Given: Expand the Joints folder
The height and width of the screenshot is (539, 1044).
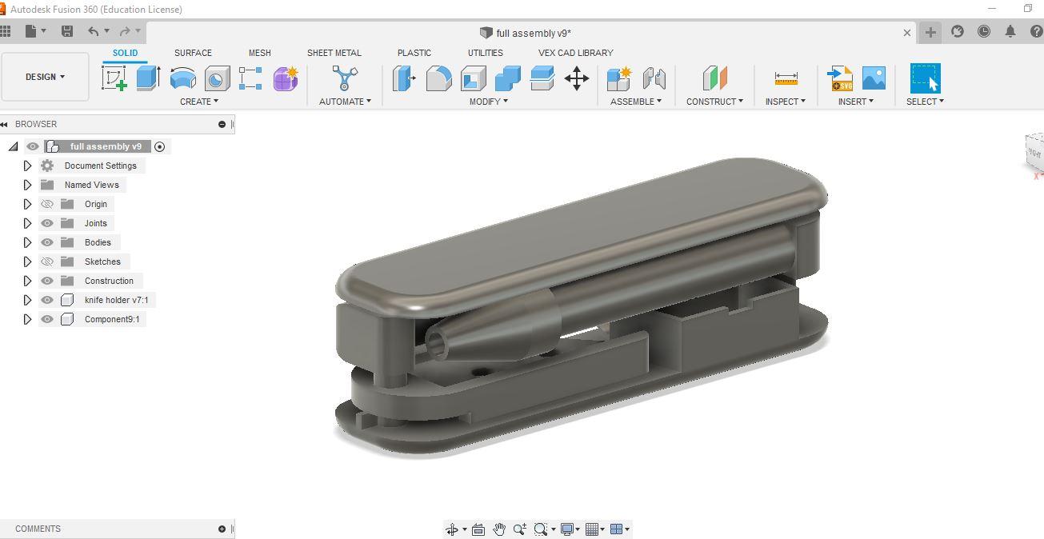Looking at the screenshot, I should pos(27,223).
